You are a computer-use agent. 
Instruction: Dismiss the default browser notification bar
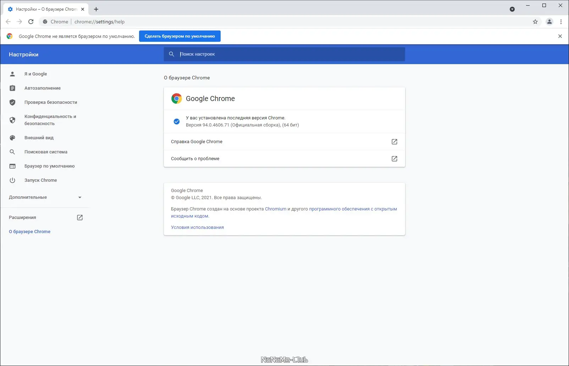pos(560,36)
